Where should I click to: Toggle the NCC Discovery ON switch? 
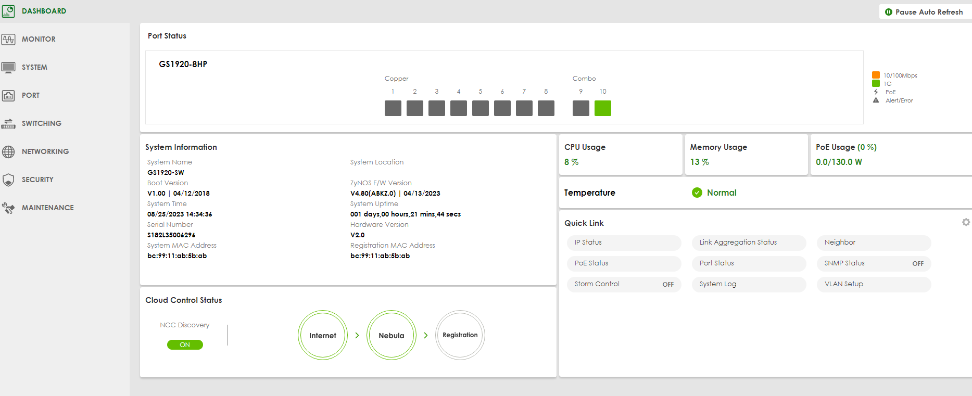pos(185,344)
